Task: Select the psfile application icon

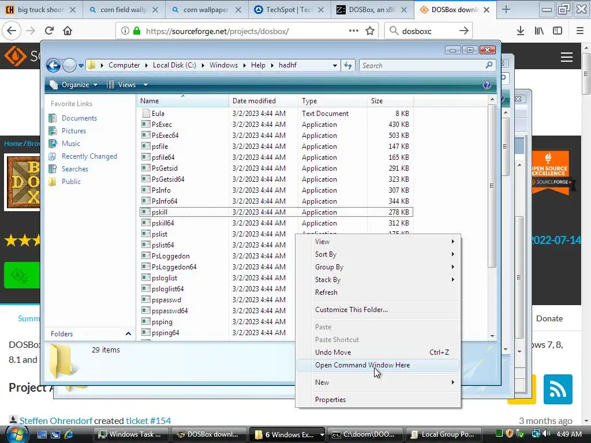Action: pyautogui.click(x=146, y=146)
